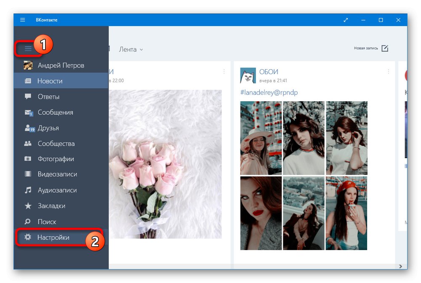The image size is (421, 283).
Task: Open the title bar hamburger menu
Action: 23,20
